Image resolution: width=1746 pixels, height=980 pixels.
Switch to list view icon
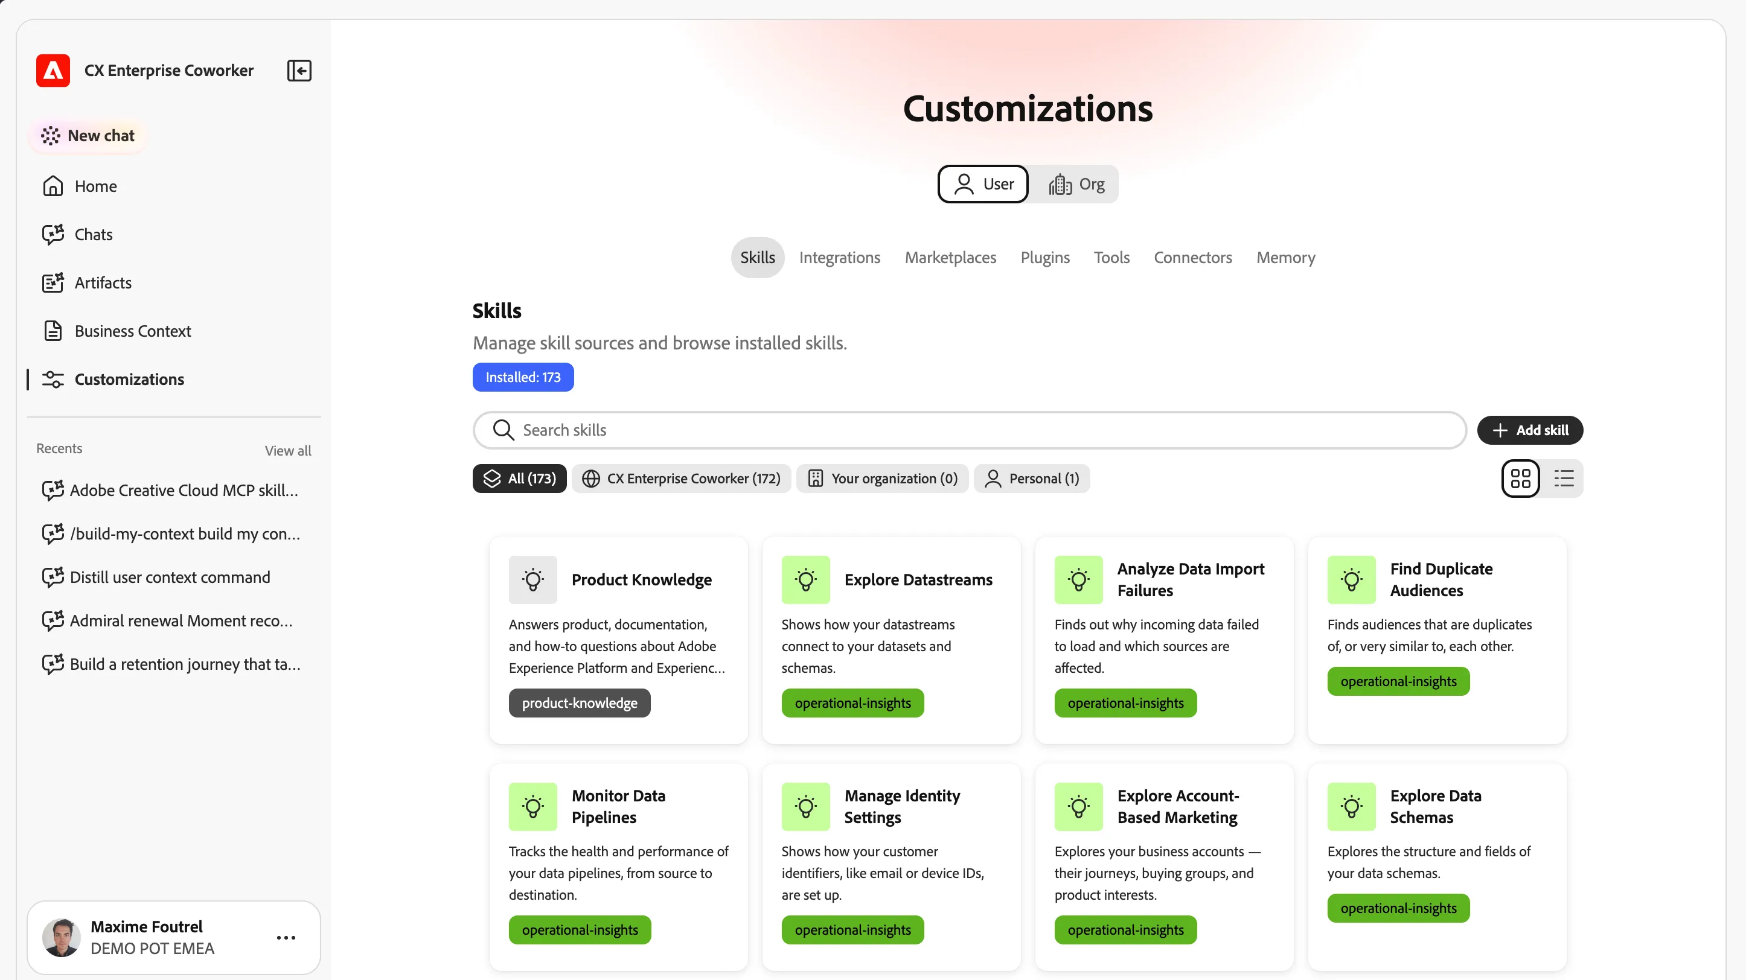click(1564, 479)
